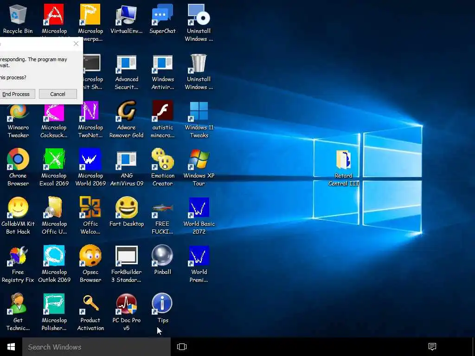Open the Windows 11 Tweaks shortcut
475x356 pixels.
click(199, 111)
